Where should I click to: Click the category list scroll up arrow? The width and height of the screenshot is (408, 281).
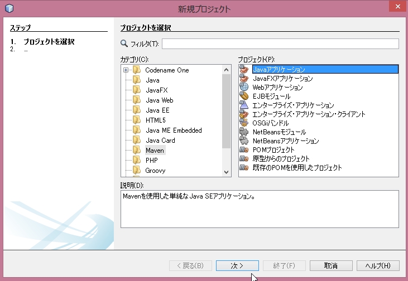click(226, 70)
